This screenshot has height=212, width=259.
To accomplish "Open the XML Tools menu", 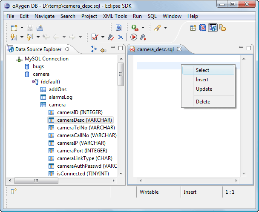I will point(115,16).
